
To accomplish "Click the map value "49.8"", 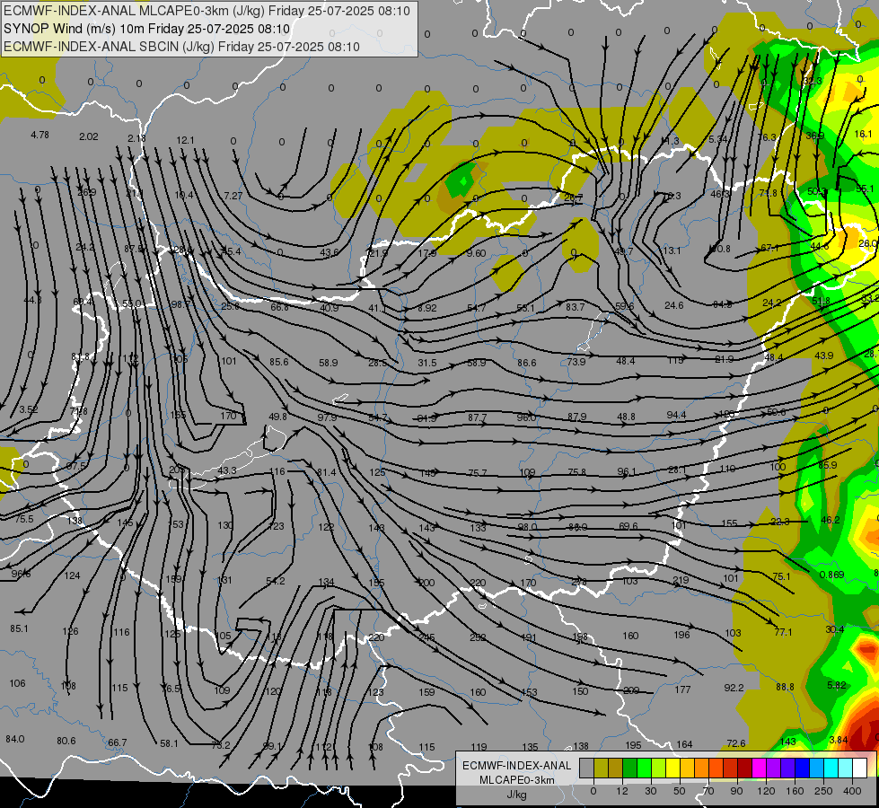I will click(278, 417).
